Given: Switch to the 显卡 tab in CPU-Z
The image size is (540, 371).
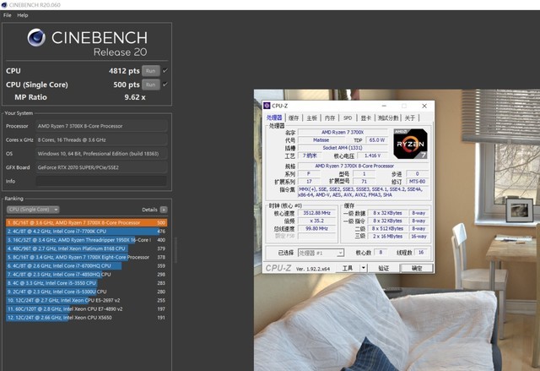Looking at the screenshot, I should click(x=365, y=118).
